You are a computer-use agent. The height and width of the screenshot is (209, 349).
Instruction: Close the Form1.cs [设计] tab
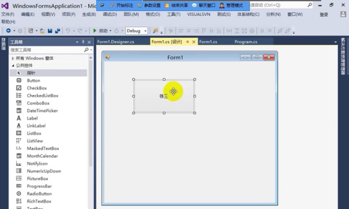(194, 42)
